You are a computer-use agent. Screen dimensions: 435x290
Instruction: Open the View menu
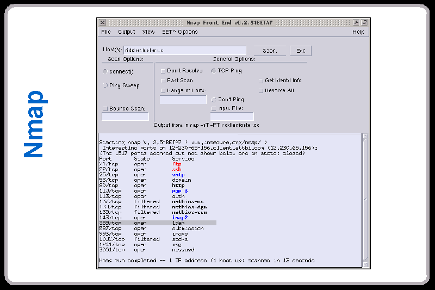[148, 32]
